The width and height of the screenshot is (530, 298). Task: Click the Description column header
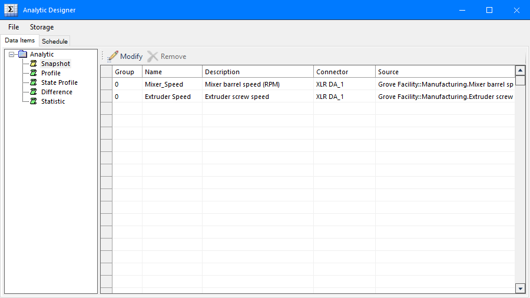coord(258,72)
